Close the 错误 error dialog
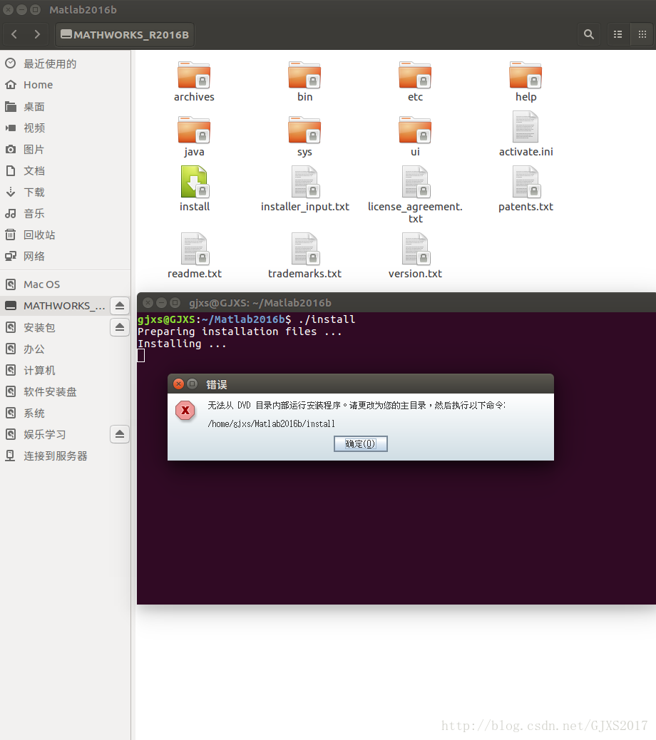Image resolution: width=656 pixels, height=740 pixels. pos(178,384)
